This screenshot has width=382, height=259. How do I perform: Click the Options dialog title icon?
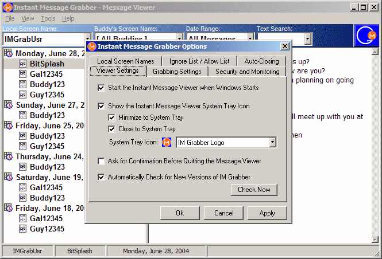click(92, 46)
